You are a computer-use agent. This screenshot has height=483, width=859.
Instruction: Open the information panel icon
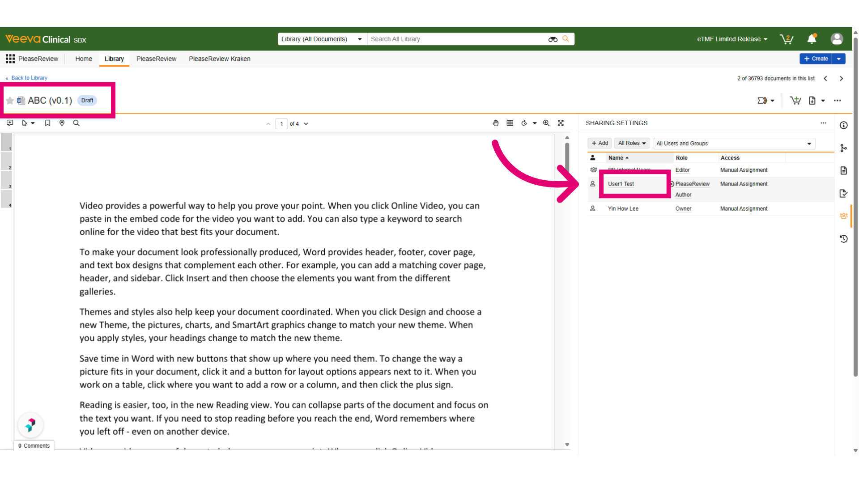pos(844,125)
